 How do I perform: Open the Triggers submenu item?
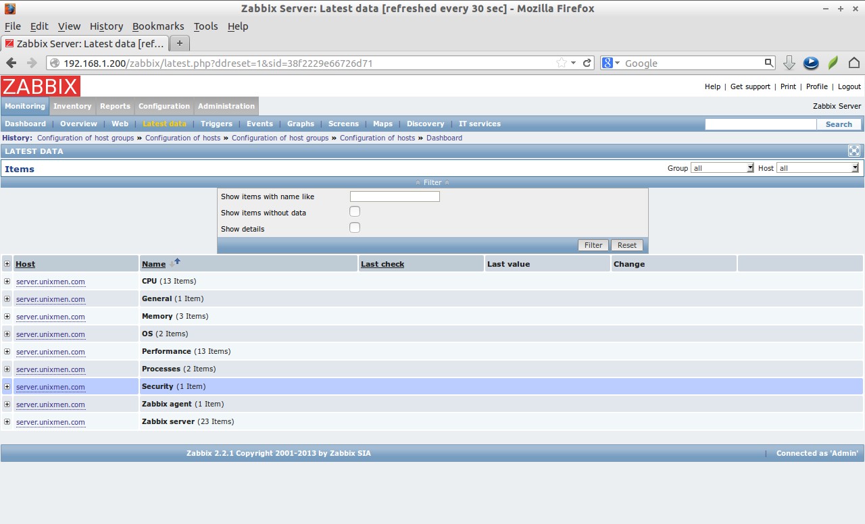click(216, 124)
